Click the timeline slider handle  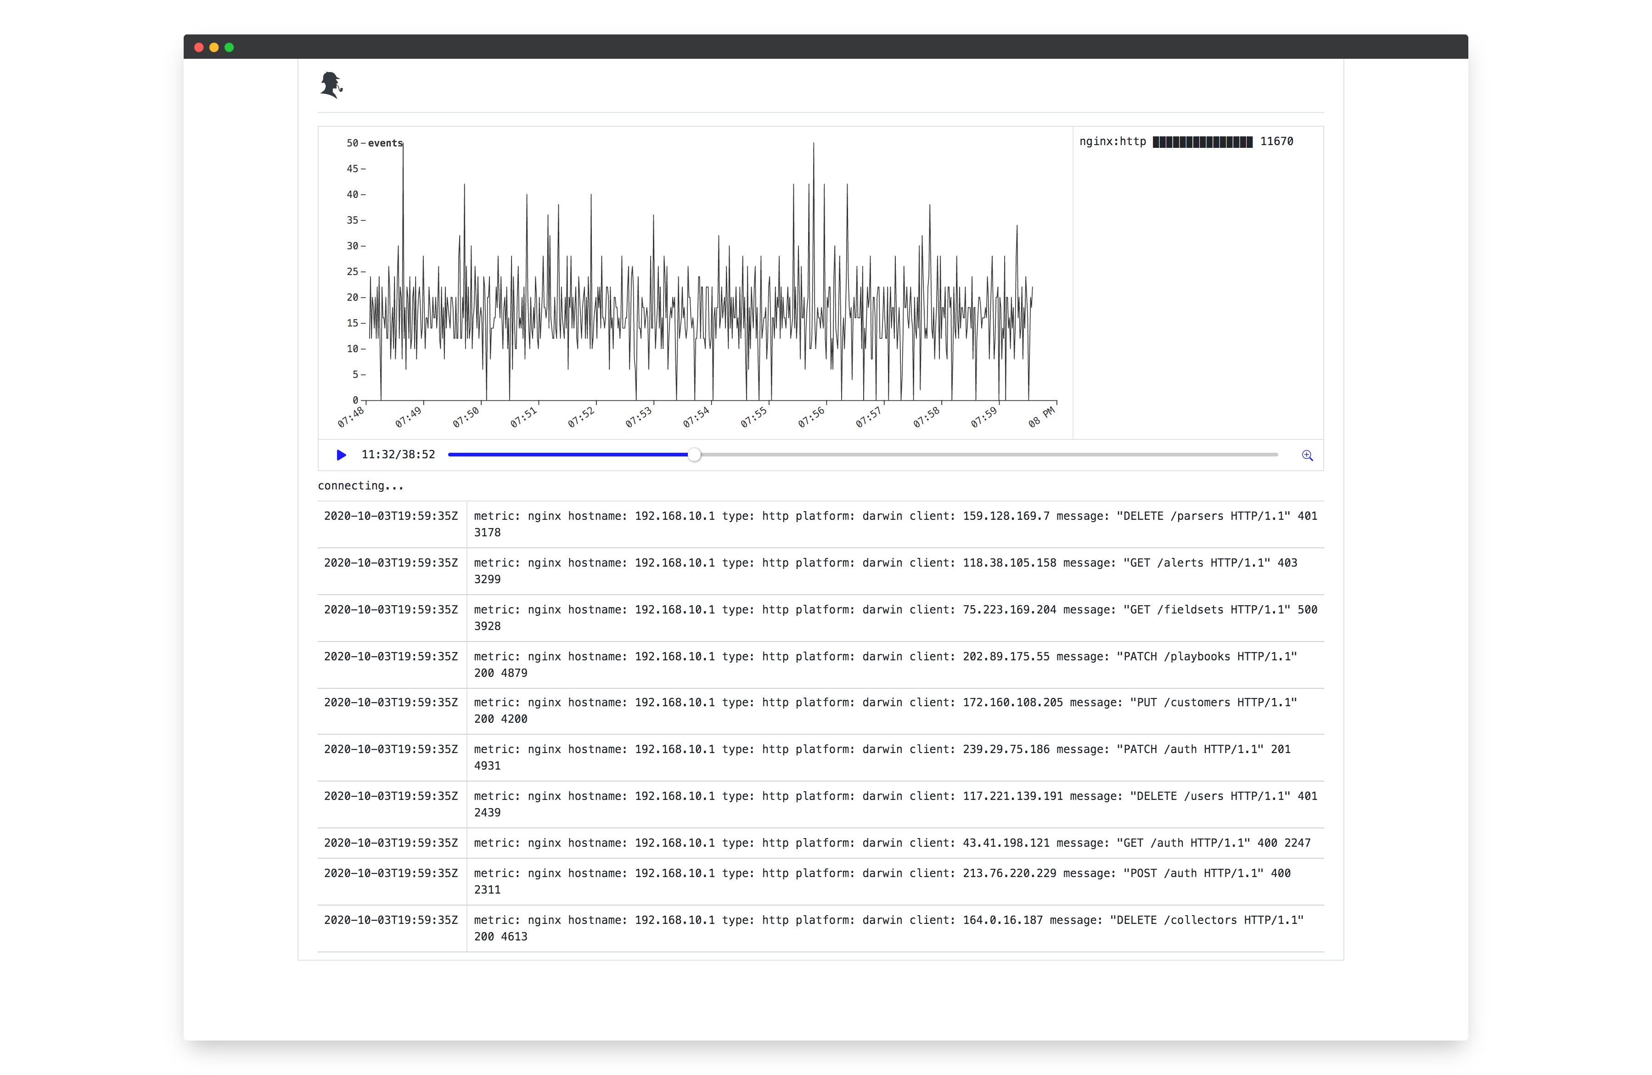coord(694,455)
